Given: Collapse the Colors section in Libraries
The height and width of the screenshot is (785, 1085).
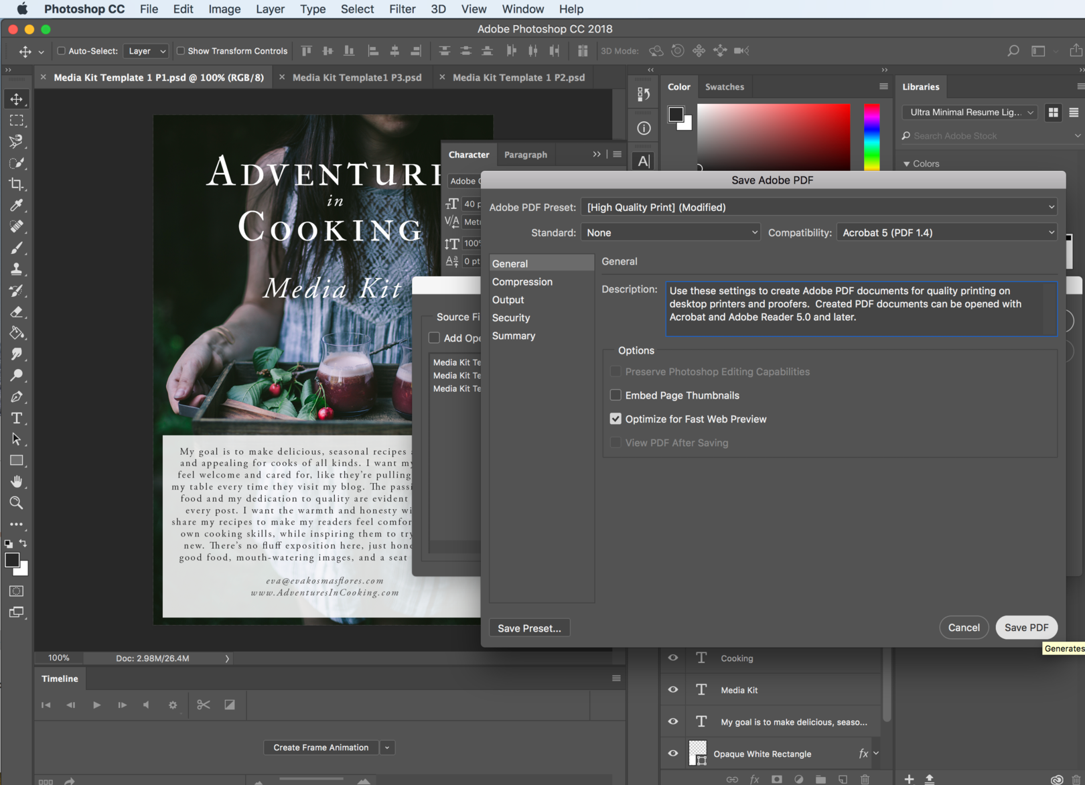Looking at the screenshot, I should [907, 163].
